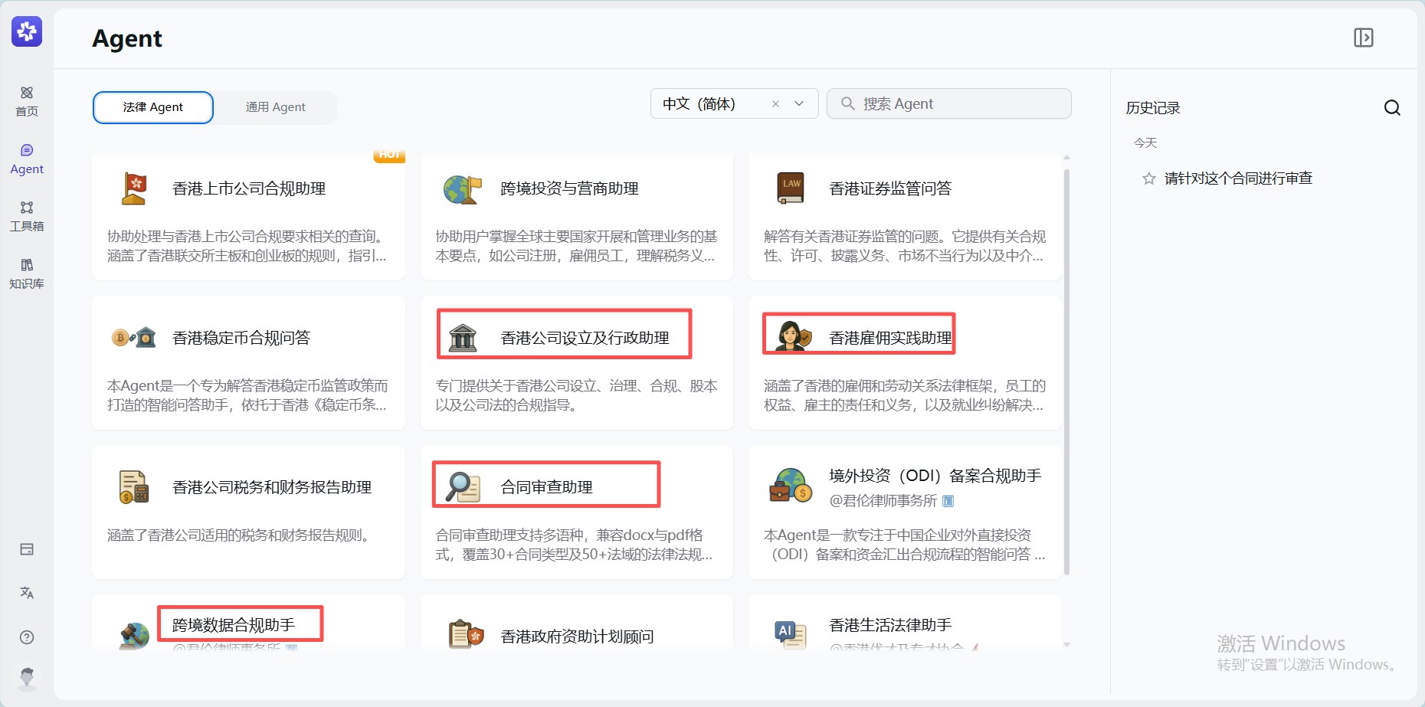Open the user avatar profile
Screen dimensions: 1425x707
(x=27, y=678)
